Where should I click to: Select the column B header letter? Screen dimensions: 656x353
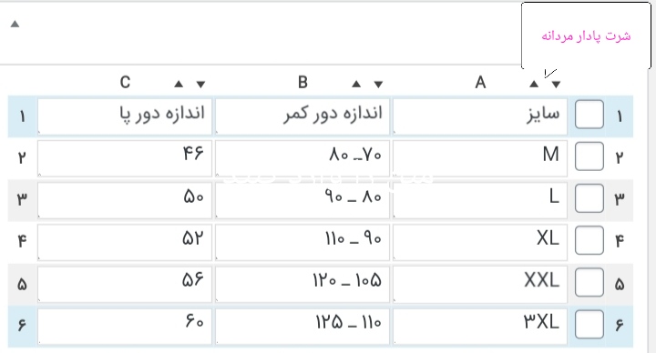302,82
